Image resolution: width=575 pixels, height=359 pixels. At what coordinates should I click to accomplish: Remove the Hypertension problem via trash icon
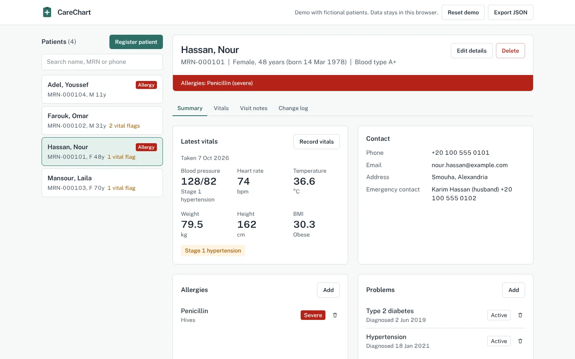(x=520, y=341)
